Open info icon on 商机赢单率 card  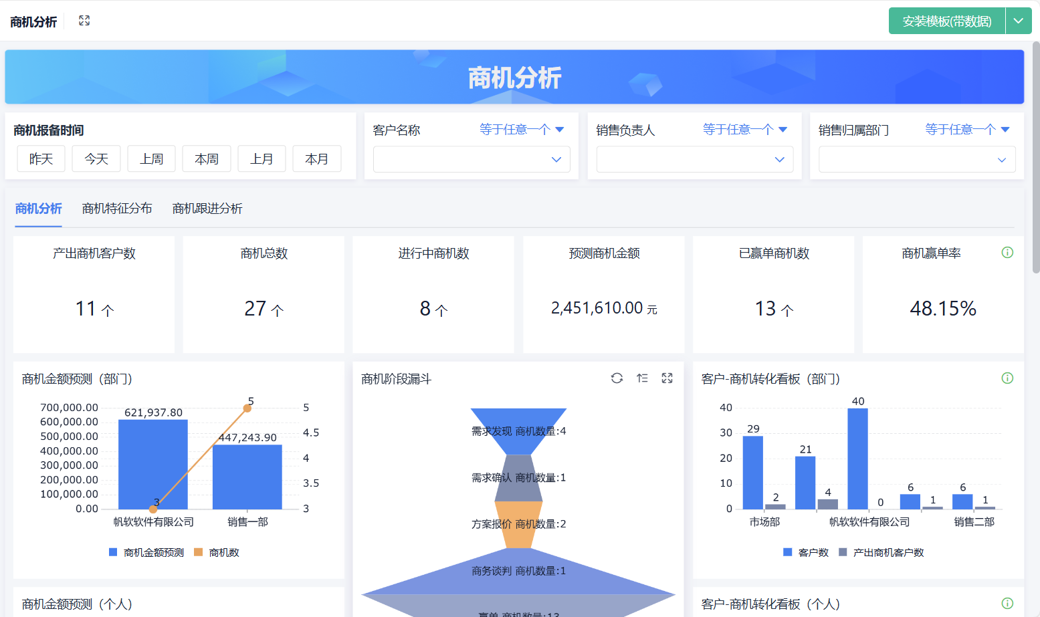(1007, 253)
